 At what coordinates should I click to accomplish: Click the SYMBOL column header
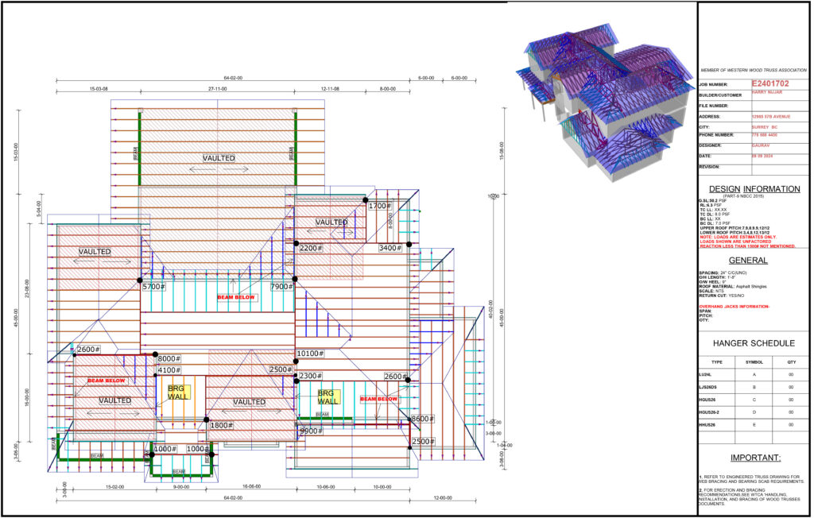click(x=754, y=361)
